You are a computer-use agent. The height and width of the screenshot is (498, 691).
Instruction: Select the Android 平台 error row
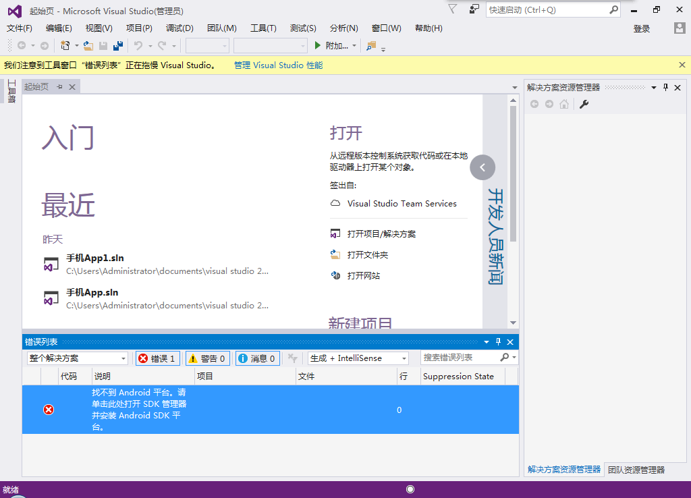pyautogui.click(x=270, y=410)
